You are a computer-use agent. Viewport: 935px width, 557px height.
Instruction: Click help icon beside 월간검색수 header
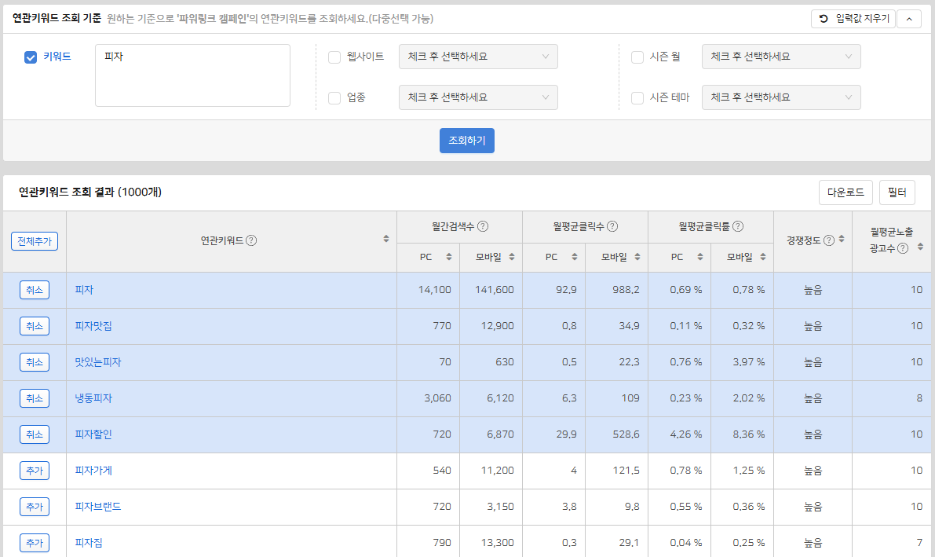(483, 226)
